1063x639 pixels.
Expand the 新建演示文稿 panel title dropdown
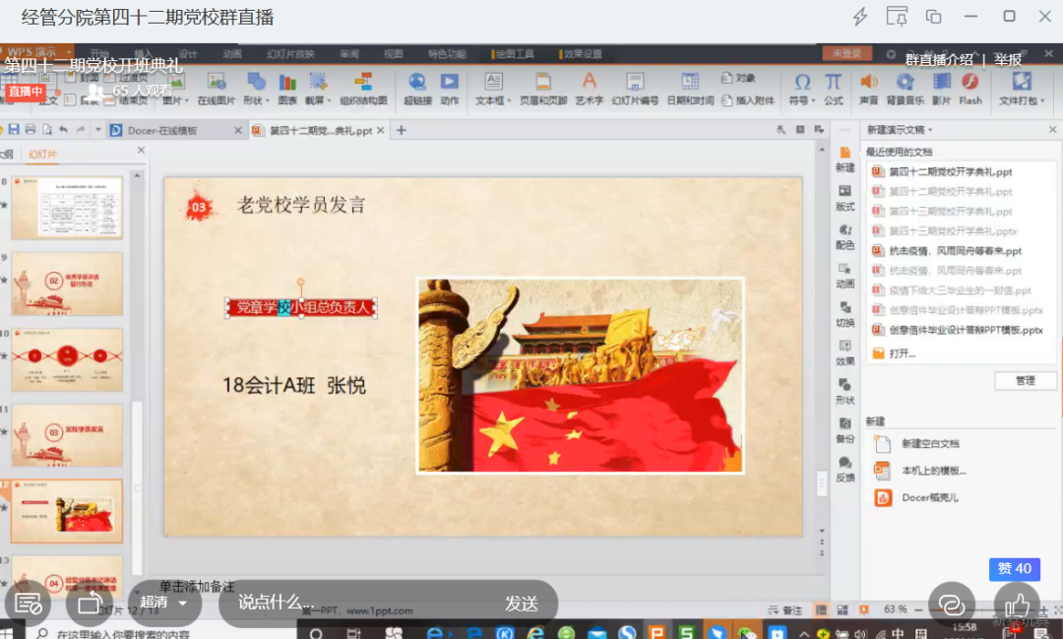click(x=900, y=130)
